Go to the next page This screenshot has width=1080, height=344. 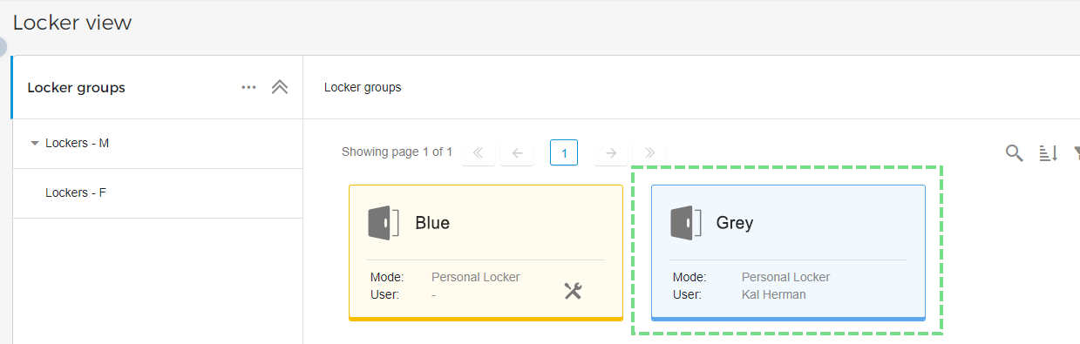click(x=610, y=152)
